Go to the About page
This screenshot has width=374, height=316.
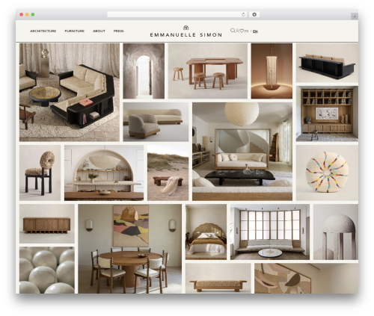point(99,31)
